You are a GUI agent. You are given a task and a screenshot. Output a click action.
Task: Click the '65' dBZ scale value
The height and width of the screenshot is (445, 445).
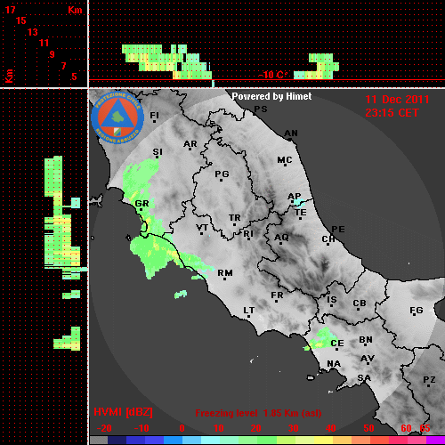pos(425,428)
